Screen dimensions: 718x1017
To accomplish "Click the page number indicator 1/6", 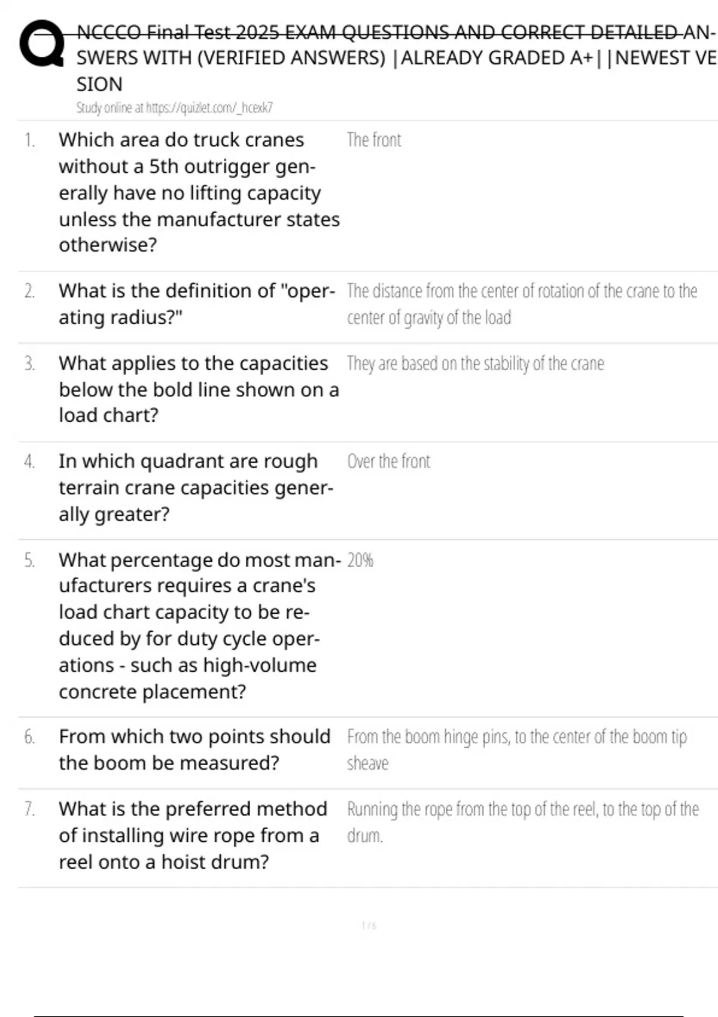I will 369,926.
